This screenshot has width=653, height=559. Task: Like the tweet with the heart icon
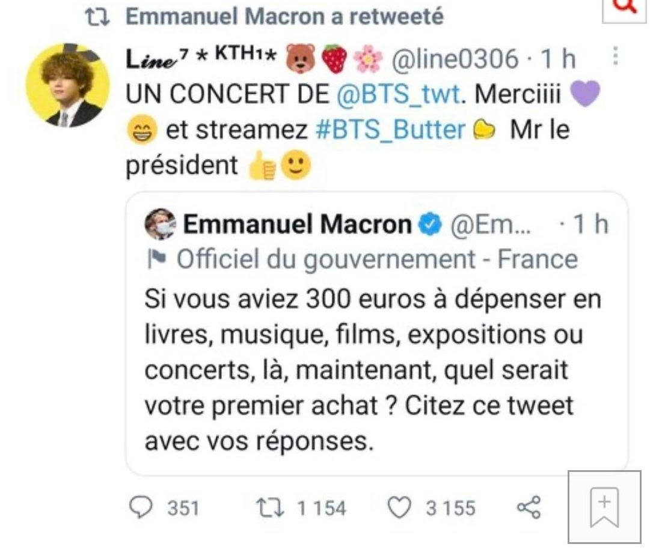tap(399, 508)
